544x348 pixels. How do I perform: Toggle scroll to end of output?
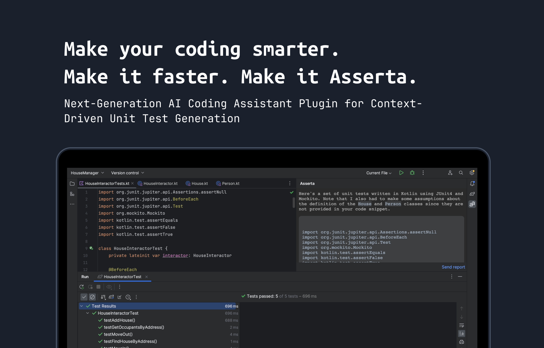click(462, 334)
